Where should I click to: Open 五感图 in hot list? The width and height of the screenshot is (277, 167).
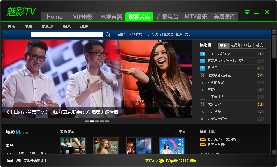[212, 68]
